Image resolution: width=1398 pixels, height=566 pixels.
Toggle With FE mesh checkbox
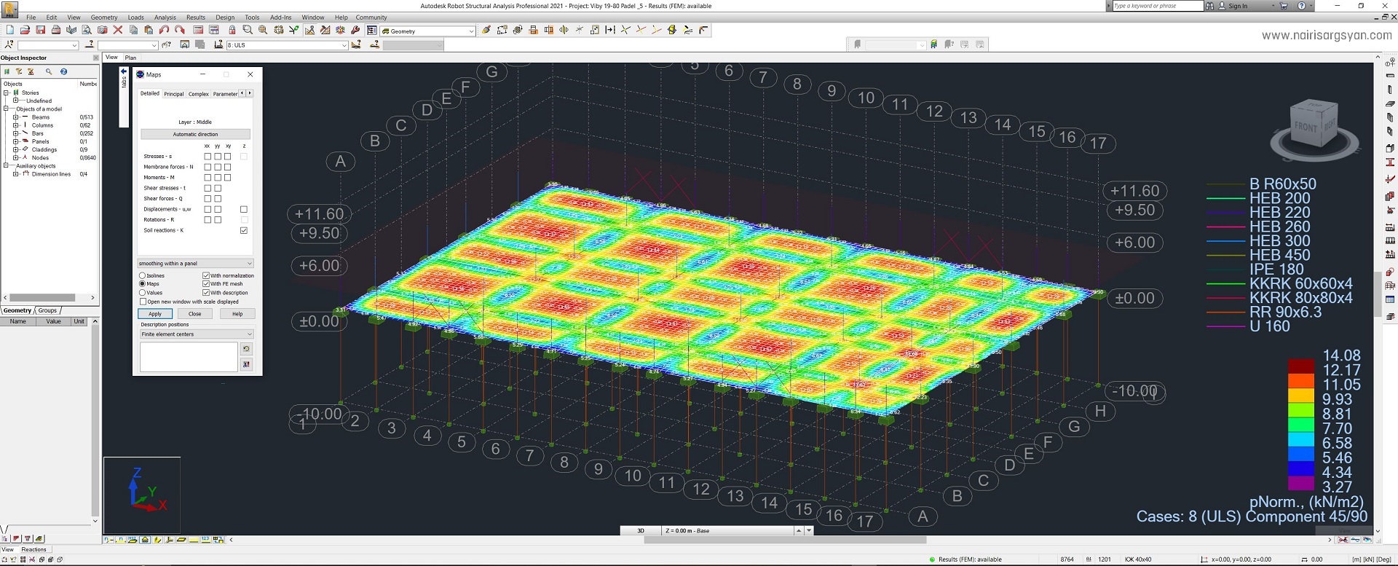(206, 284)
